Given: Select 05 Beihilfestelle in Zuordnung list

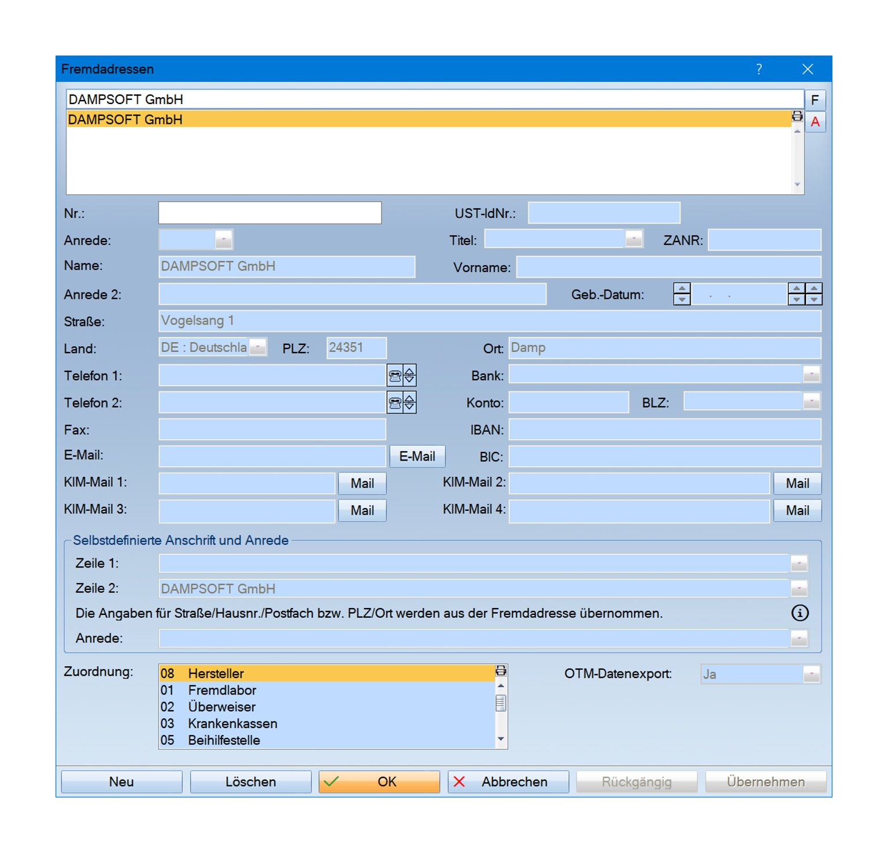Looking at the screenshot, I should pos(327,740).
